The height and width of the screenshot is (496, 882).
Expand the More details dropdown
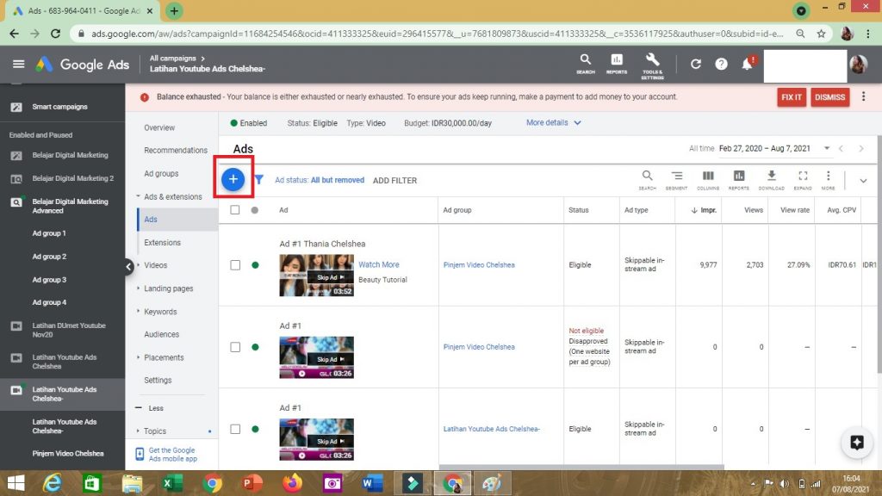[554, 123]
